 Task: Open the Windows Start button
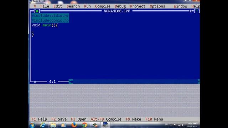[32, 125]
